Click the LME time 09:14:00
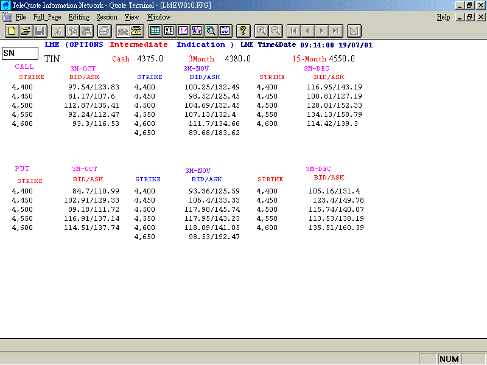Image resolution: width=487 pixels, height=365 pixels. [317, 45]
